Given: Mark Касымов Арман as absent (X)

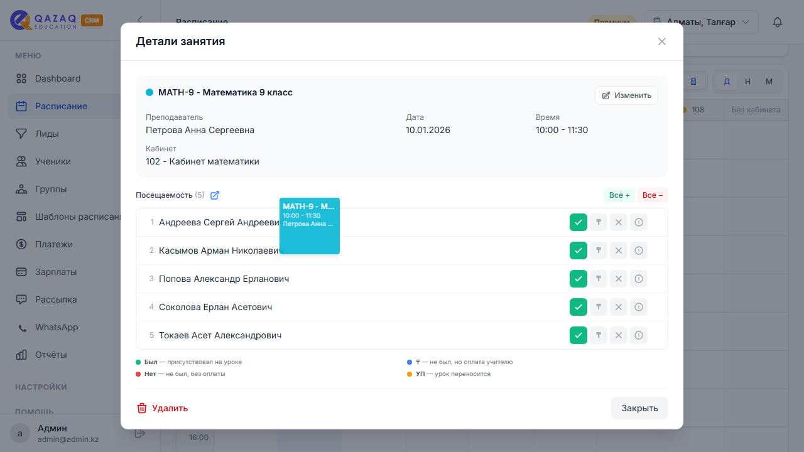Looking at the screenshot, I should click(619, 250).
